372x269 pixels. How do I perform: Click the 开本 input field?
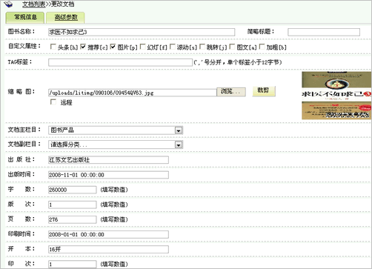pos(108,249)
